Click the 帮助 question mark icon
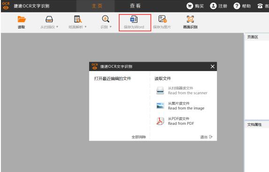This screenshot has height=172, width=269. 237,6
